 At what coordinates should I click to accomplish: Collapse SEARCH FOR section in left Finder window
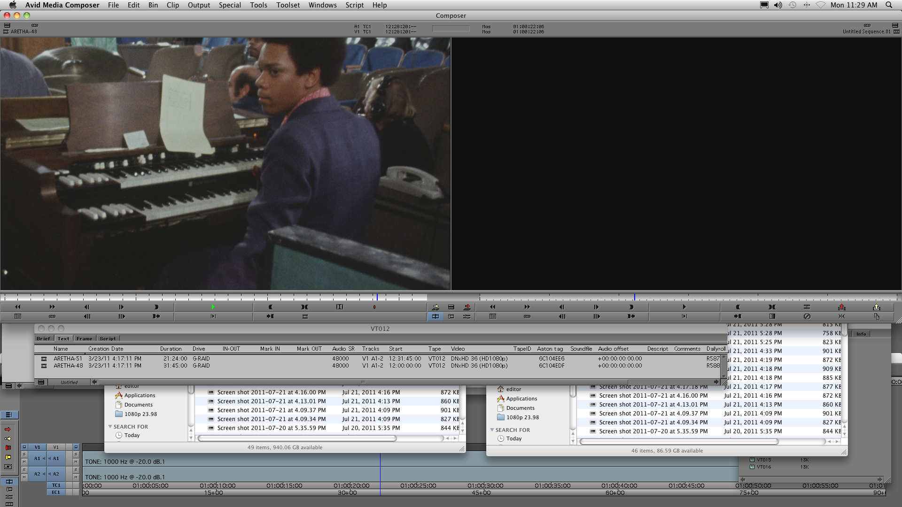click(110, 427)
